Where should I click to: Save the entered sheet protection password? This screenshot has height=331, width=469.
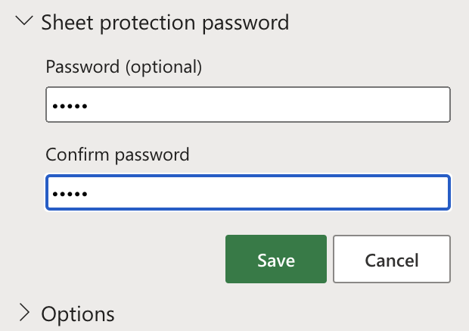click(x=275, y=260)
